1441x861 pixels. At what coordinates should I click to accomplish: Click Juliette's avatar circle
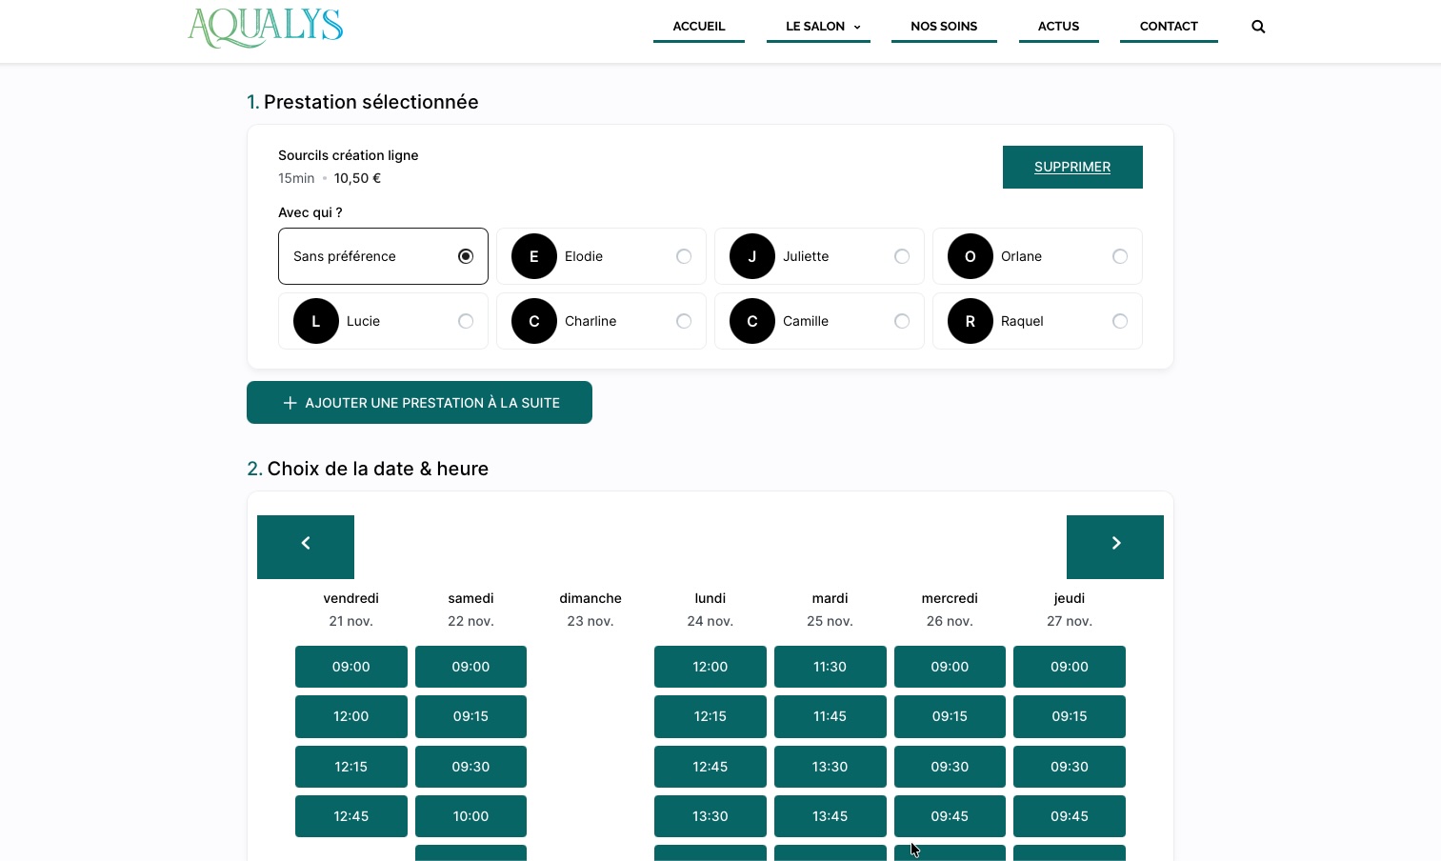coord(752,256)
